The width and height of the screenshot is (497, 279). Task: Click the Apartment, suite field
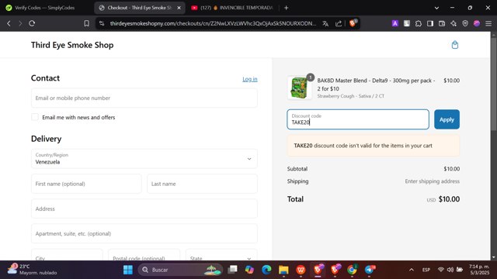point(144,233)
